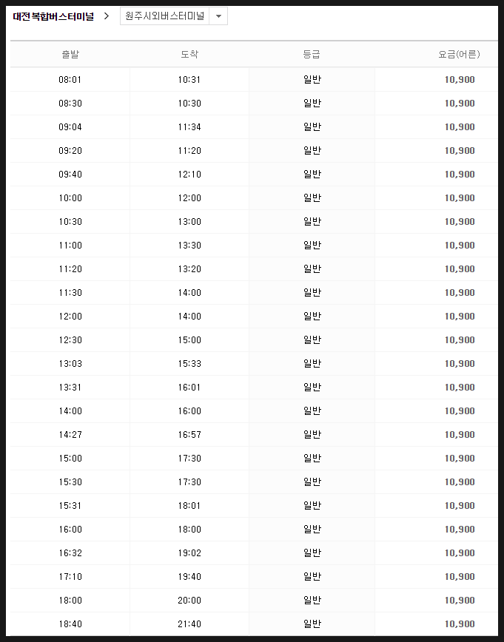Select the 17:10 departure row
Viewport: 504px width, 642px height.
(254, 576)
